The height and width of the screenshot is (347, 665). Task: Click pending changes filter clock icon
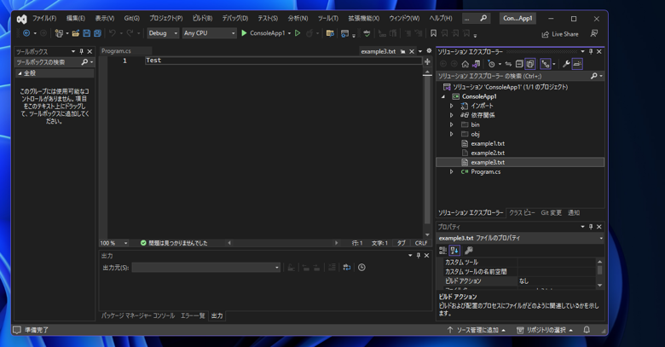[492, 64]
